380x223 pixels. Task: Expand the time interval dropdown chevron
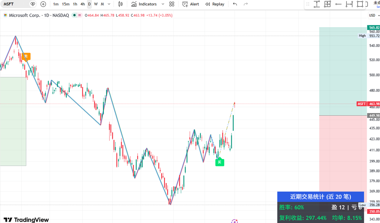tap(109, 4)
